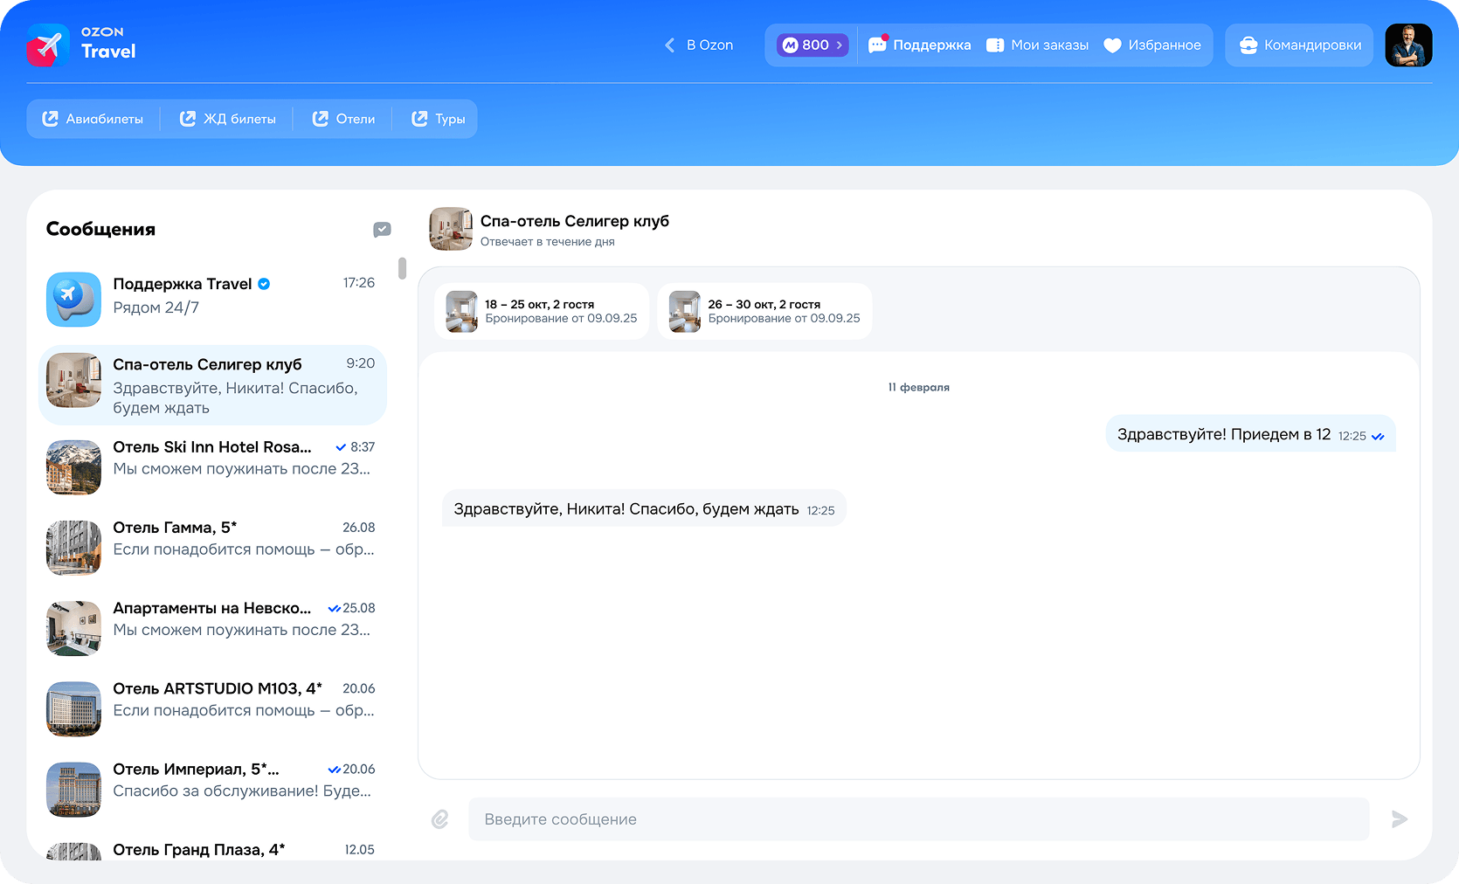Click the external-link icon beside Отели

pos(321,119)
